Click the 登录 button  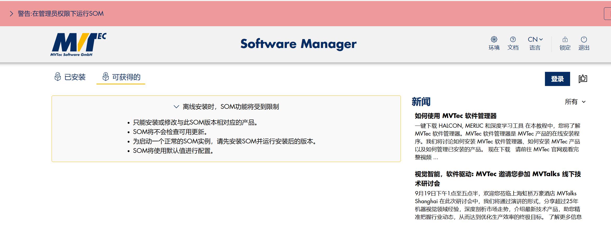[x=557, y=79]
